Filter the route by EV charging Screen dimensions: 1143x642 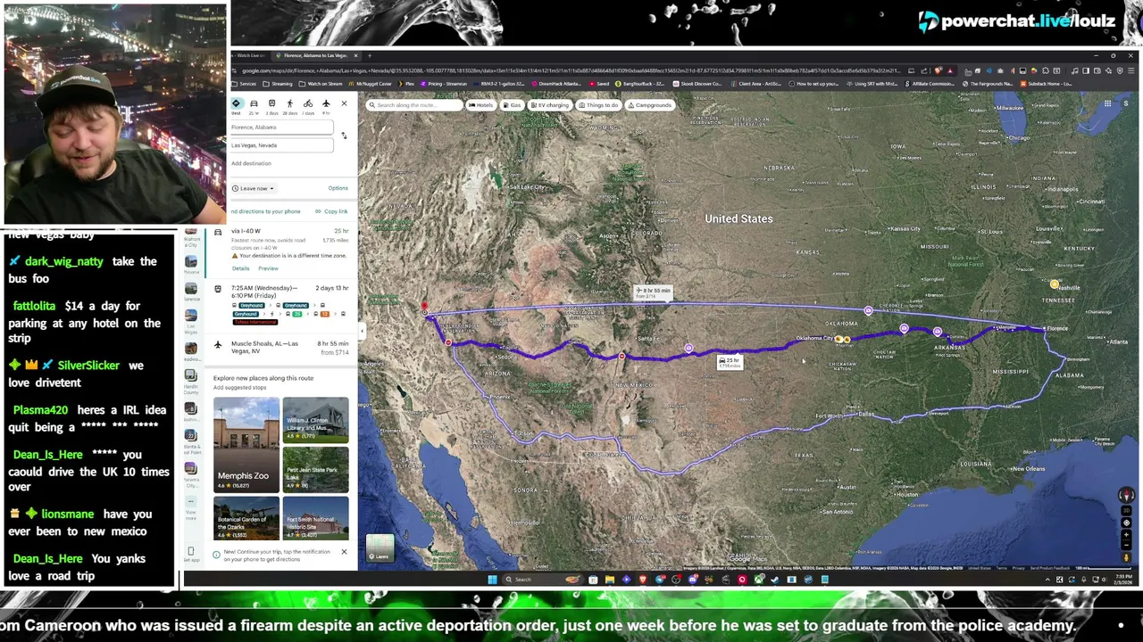coord(549,105)
